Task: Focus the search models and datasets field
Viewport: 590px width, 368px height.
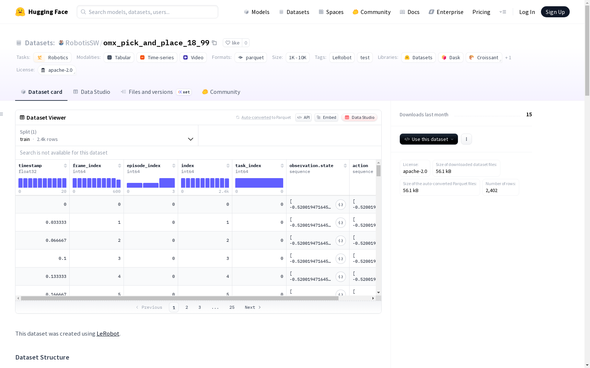Action: click(147, 12)
